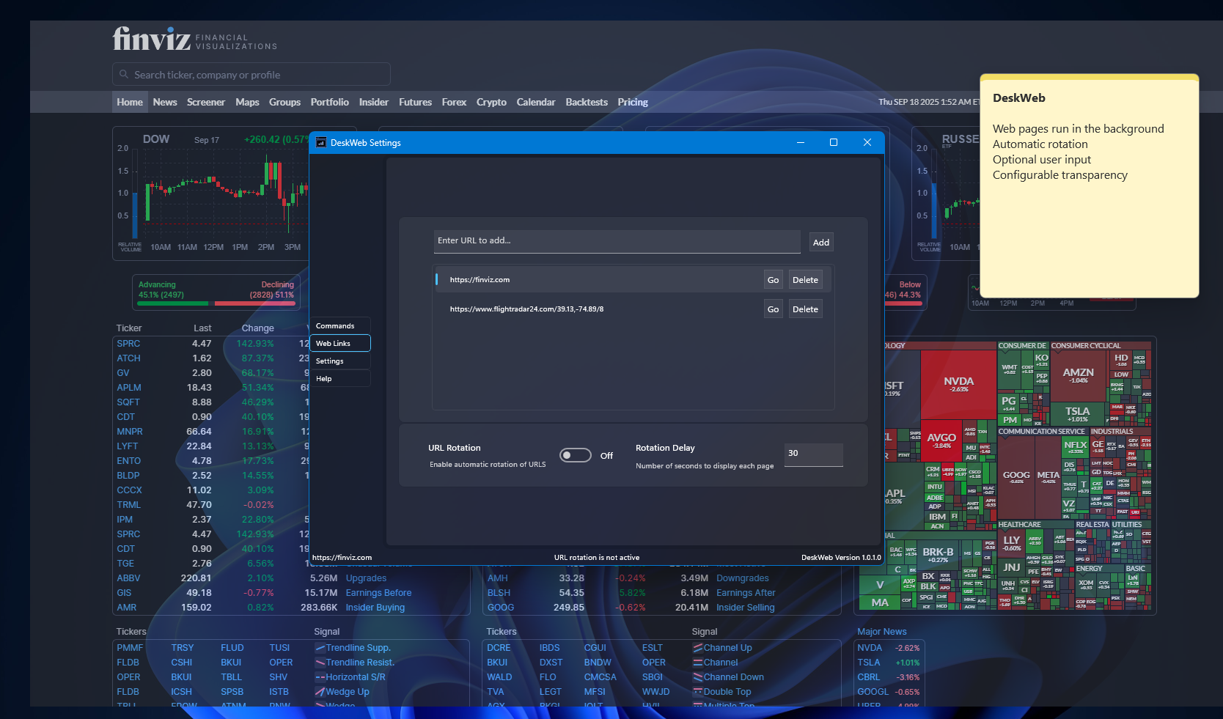Click Major News heading link
The height and width of the screenshot is (719, 1223).
(882, 632)
